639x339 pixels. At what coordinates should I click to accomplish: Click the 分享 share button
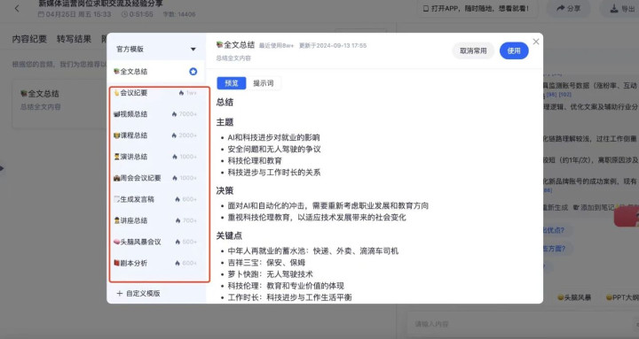pos(568,9)
